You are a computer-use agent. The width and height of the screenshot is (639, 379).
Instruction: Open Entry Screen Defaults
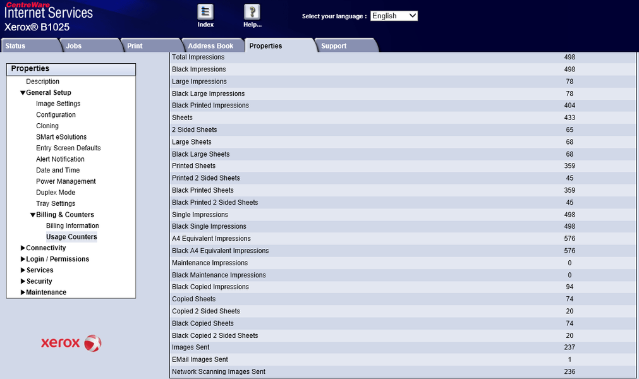(68, 148)
